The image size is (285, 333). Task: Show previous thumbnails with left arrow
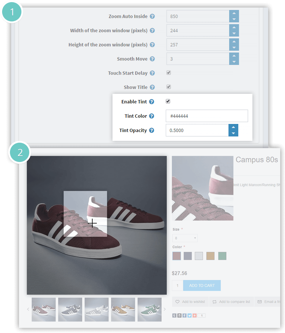[x=28, y=309]
